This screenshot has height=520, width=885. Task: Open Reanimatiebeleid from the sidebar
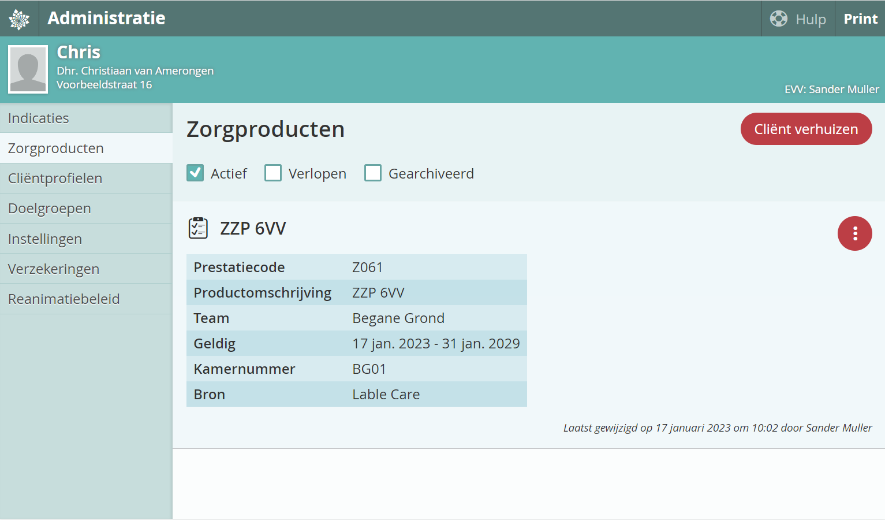tap(64, 299)
